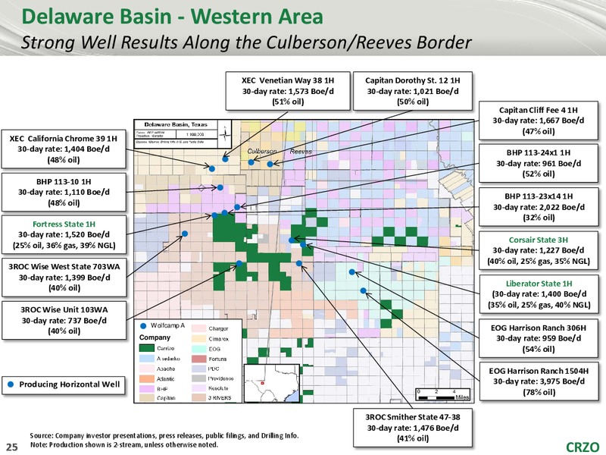Click the 3ROC Smither State 47-38 callout

(413, 428)
